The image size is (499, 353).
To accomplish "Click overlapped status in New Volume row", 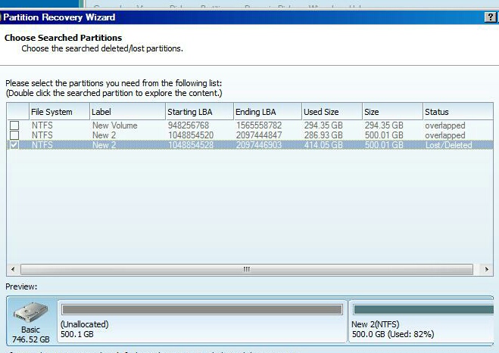I will [445, 125].
